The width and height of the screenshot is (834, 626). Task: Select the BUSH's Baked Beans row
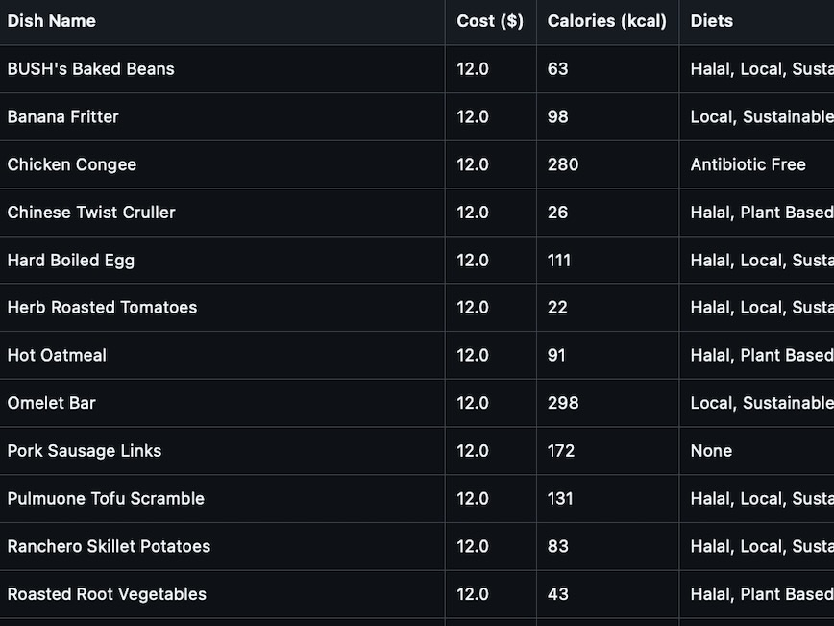point(91,69)
